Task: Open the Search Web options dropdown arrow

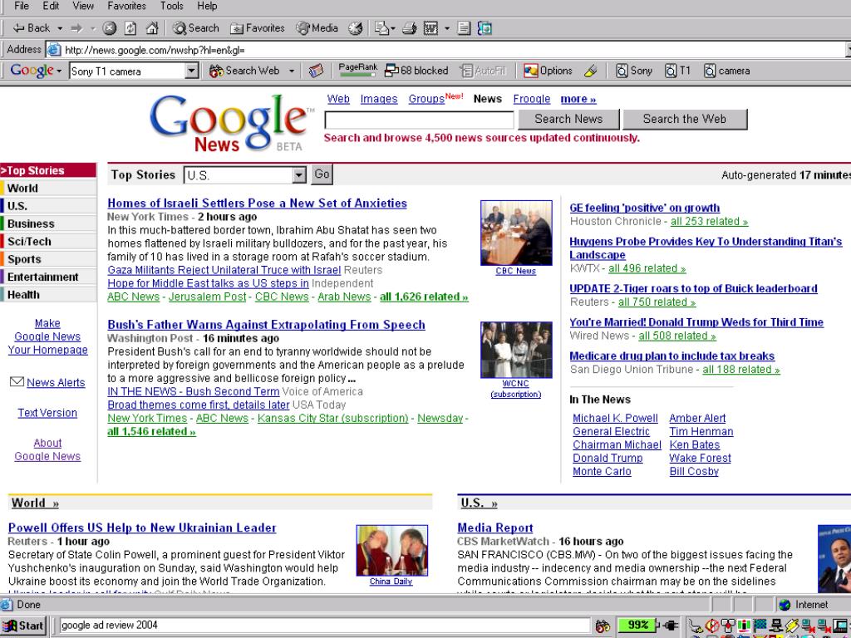Action: [292, 71]
